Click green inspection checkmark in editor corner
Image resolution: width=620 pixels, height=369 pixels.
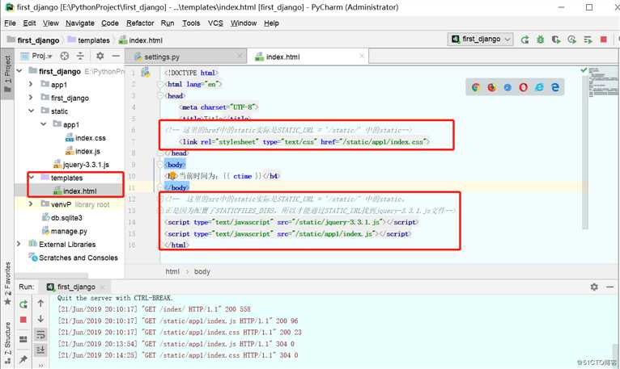tap(584, 70)
